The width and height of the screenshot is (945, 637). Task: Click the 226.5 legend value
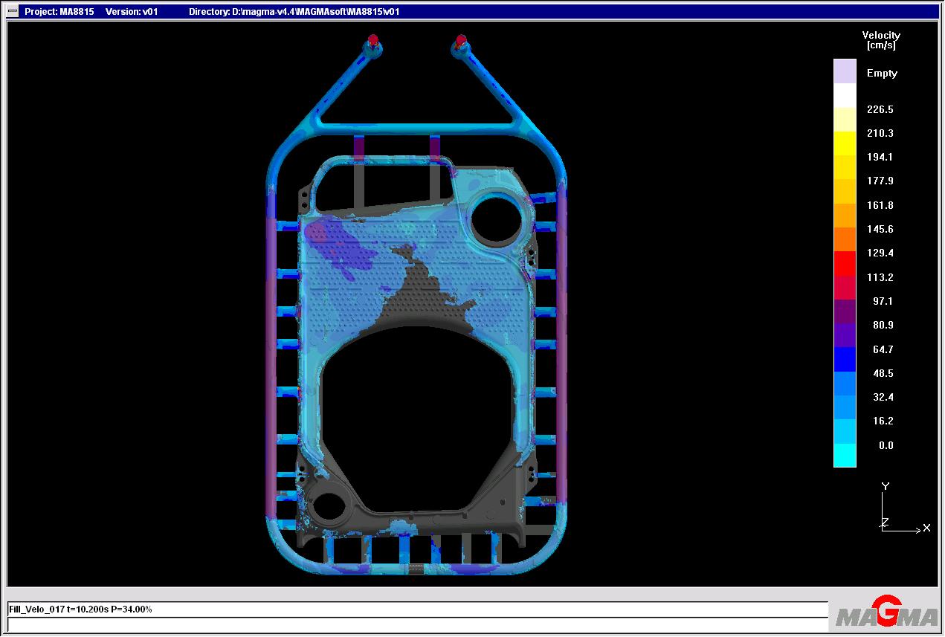(x=880, y=109)
